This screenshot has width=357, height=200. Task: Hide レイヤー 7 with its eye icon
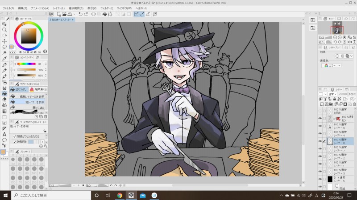tap(320, 149)
